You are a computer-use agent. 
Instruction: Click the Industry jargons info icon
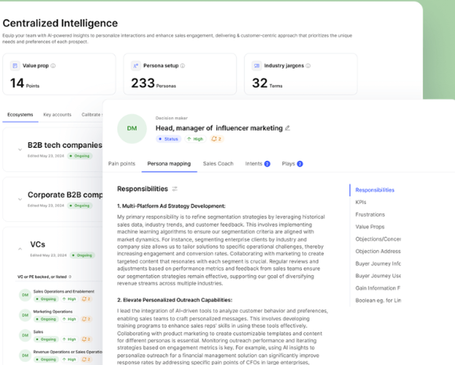click(x=308, y=66)
